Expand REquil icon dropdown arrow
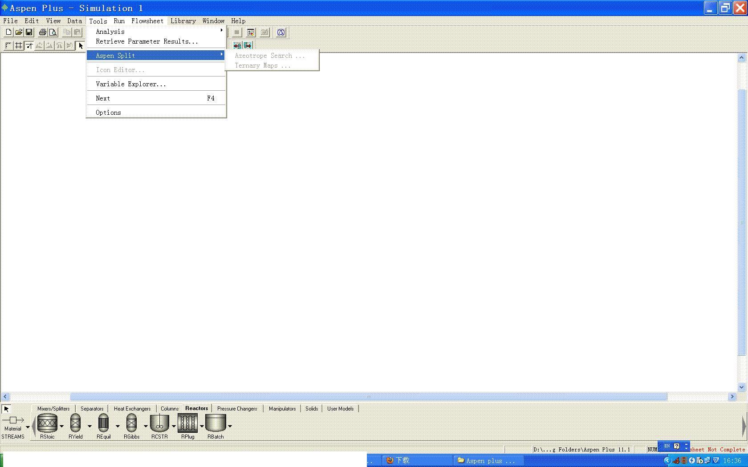The image size is (748, 467). [x=118, y=426]
